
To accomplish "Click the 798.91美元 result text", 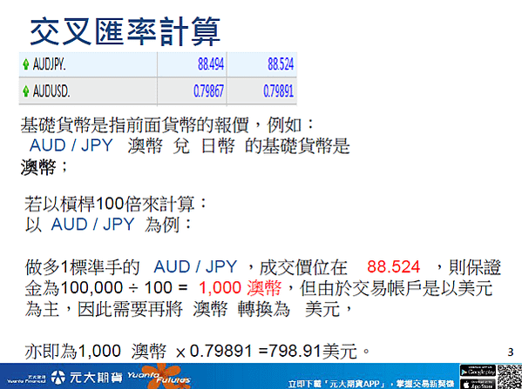I will click(313, 351).
